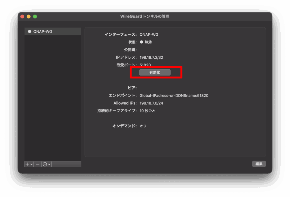The image size is (290, 197).
Task: Click the plus icon to add a tunnel
Action: [27, 164]
